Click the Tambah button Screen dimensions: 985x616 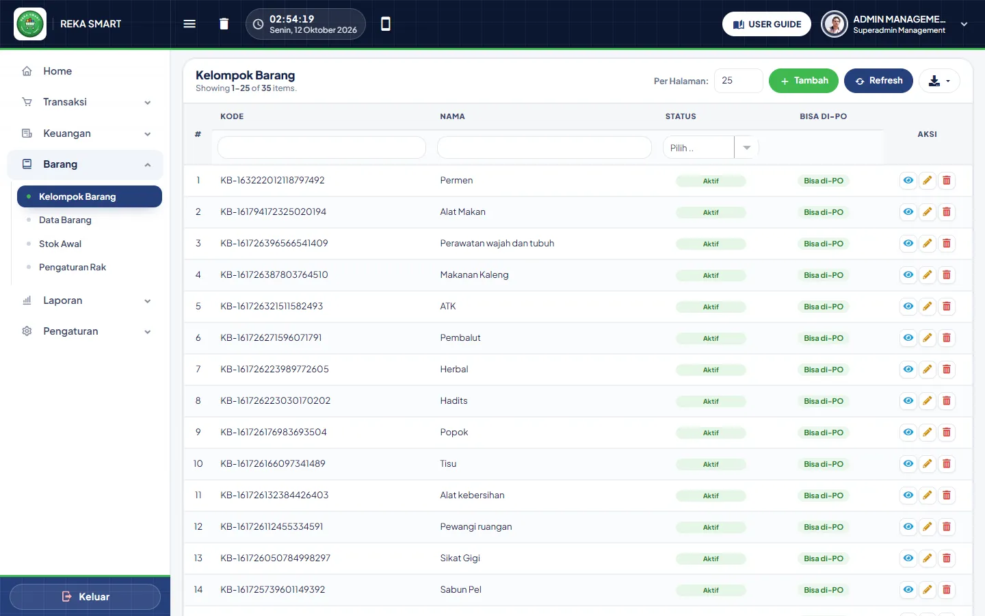804,81
